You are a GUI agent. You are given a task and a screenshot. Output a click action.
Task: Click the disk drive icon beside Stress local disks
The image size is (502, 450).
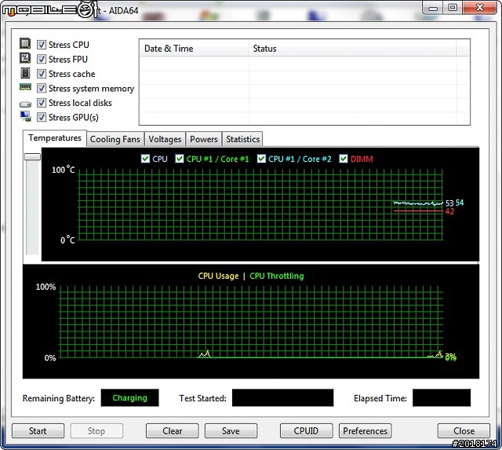pyautogui.click(x=25, y=104)
